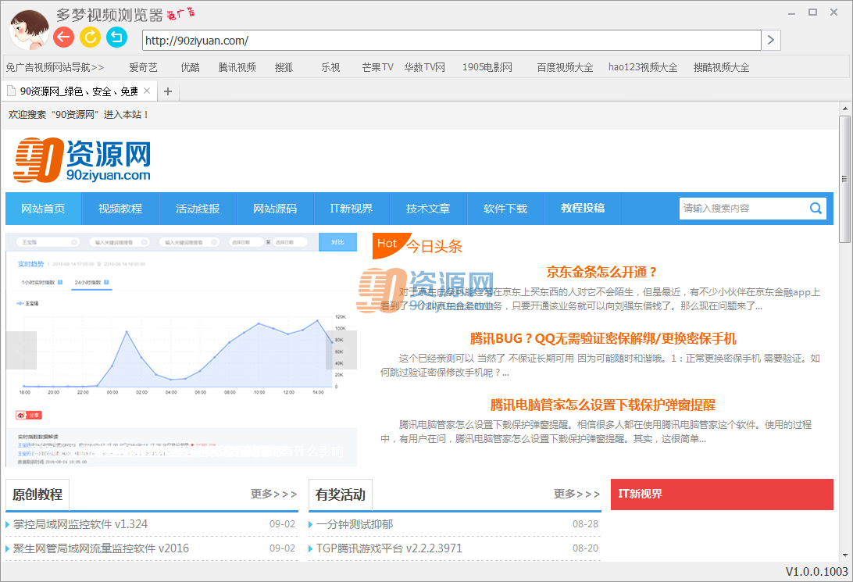This screenshot has width=853, height=582.
Task: Open the 华数TV网 bookmark
Action: pos(424,67)
